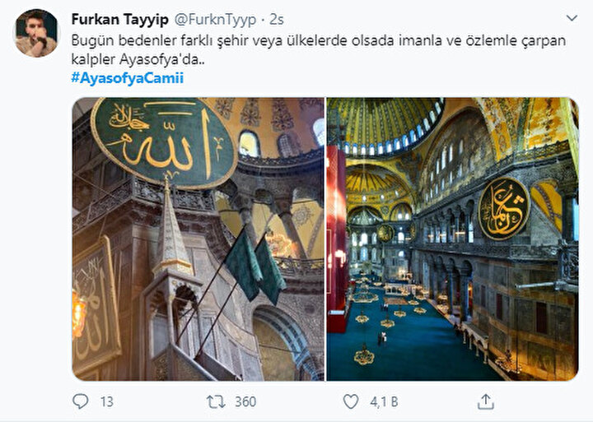593x422 pixels.
Task: Click the retweet count 360
Action: (245, 401)
